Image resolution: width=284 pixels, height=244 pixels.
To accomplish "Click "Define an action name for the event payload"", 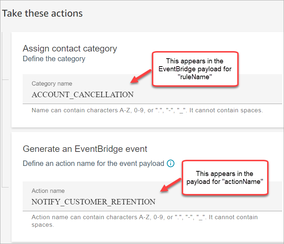I will (x=93, y=163).
